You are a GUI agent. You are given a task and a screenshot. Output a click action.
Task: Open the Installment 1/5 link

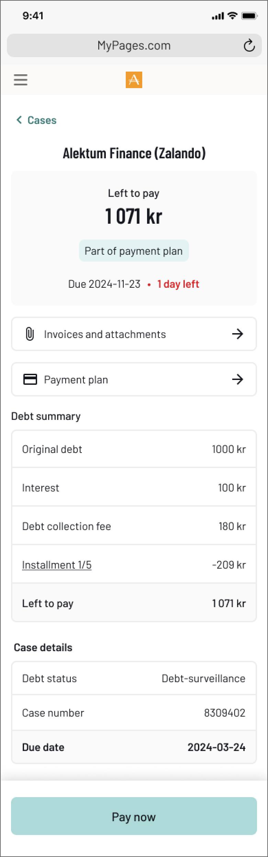point(57,565)
